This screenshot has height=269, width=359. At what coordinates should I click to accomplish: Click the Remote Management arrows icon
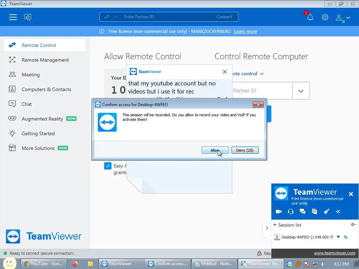coord(12,60)
